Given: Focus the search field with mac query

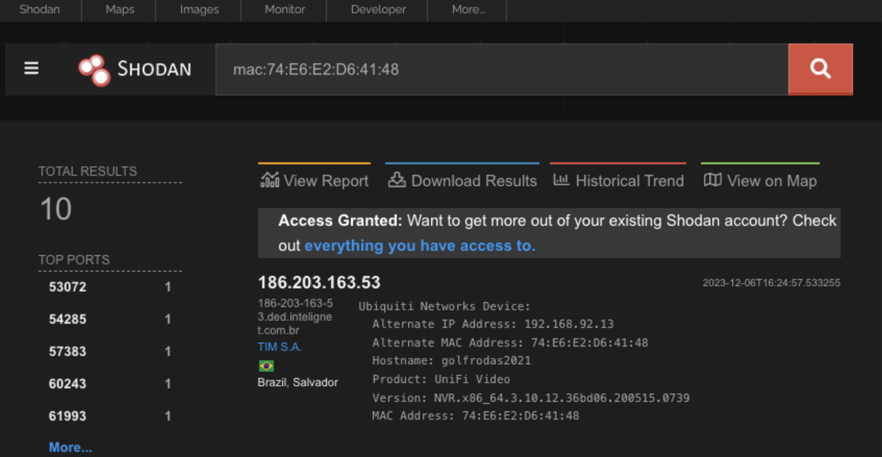Looking at the screenshot, I should (x=502, y=69).
